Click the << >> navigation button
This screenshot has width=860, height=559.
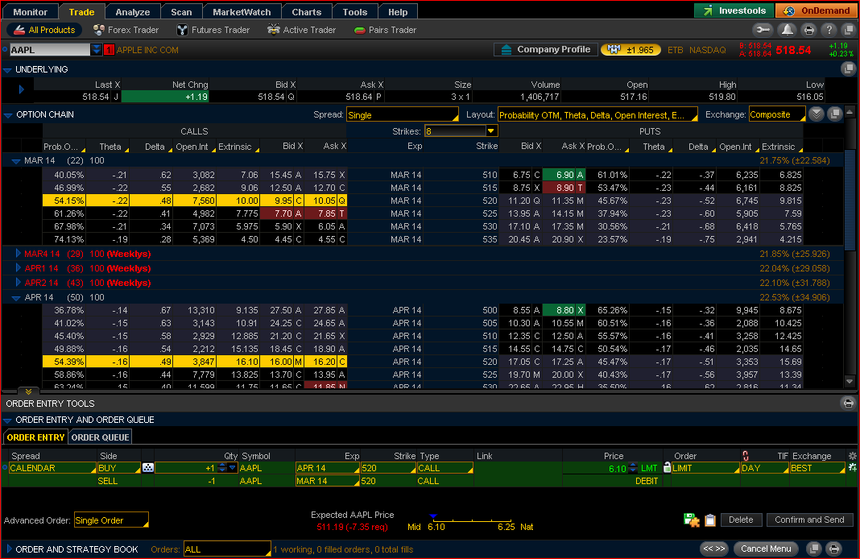[714, 549]
